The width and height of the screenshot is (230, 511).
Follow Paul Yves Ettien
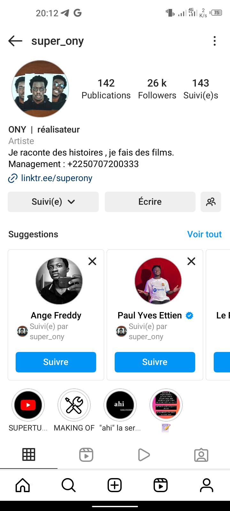pyautogui.click(x=155, y=362)
